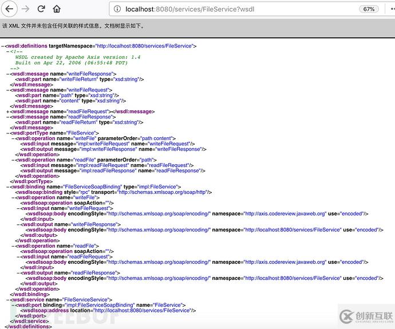This screenshot has width=395, height=329.
Task: Open site information icon in address bar
Action: point(117,9)
